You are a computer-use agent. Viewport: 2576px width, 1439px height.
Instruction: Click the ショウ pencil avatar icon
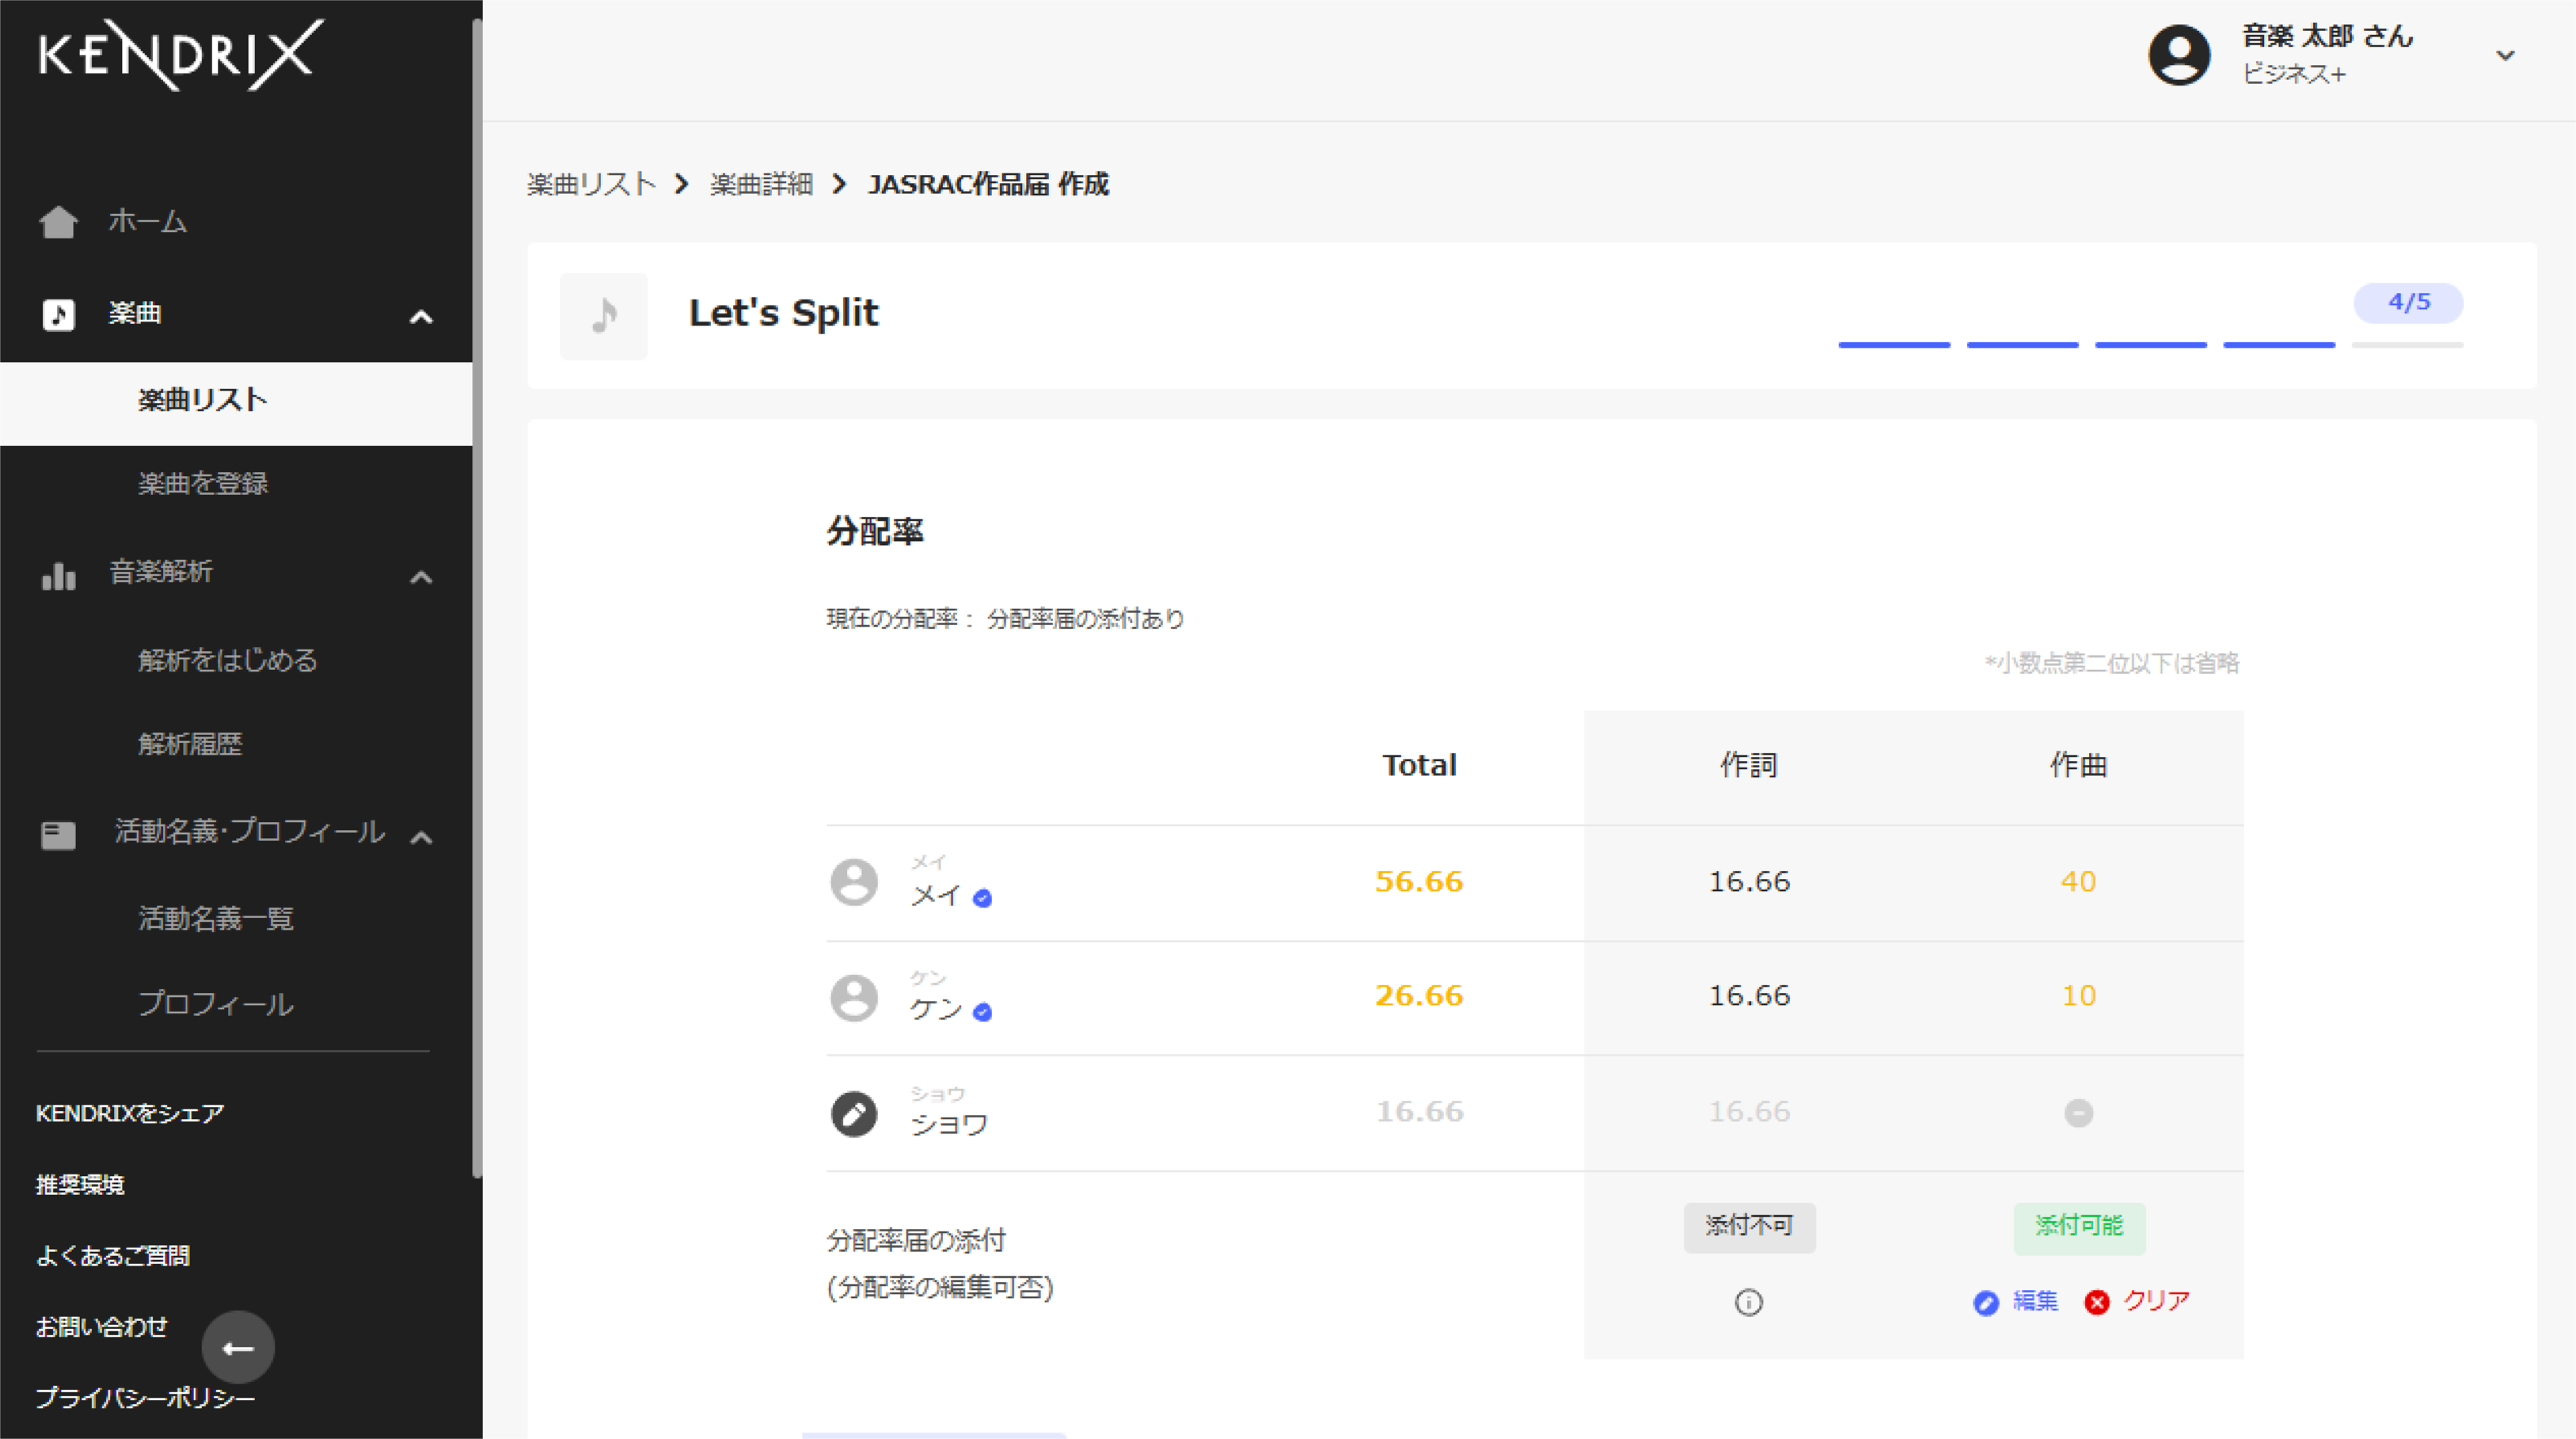point(853,1113)
